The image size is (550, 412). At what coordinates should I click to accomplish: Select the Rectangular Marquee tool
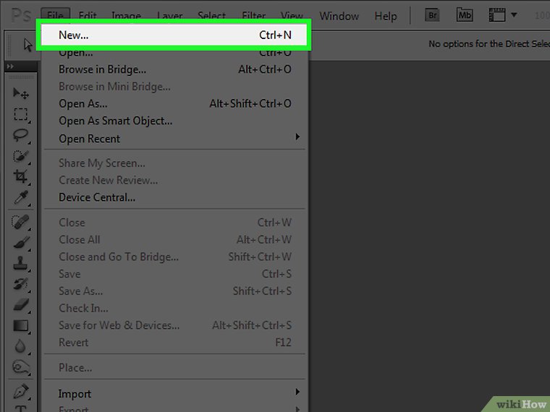point(20,114)
